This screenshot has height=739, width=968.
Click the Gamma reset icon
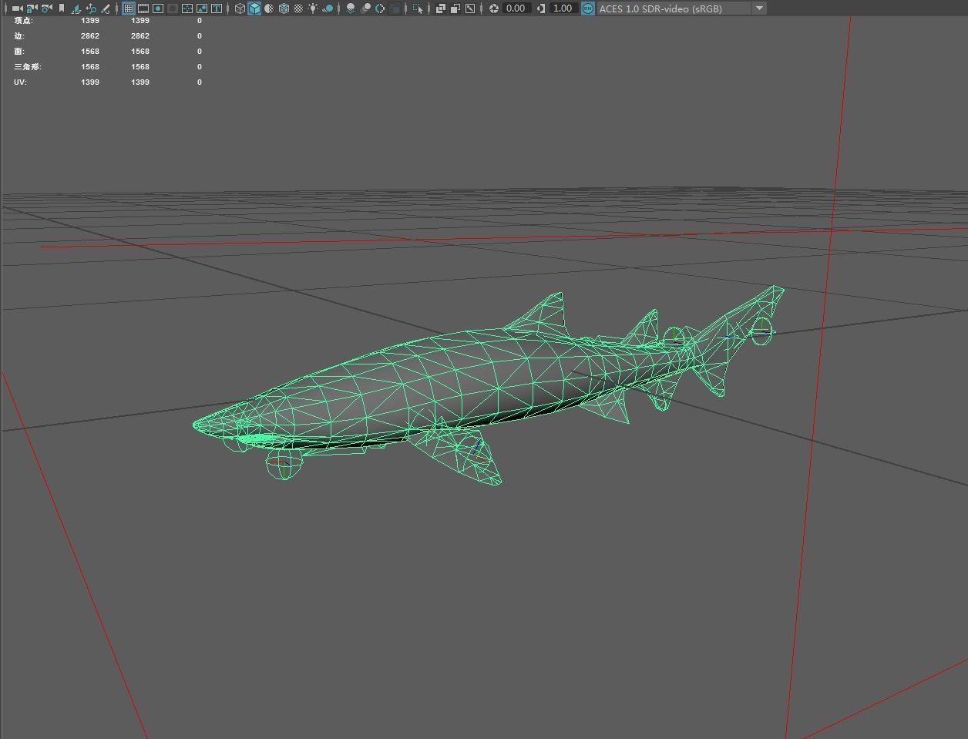click(541, 8)
